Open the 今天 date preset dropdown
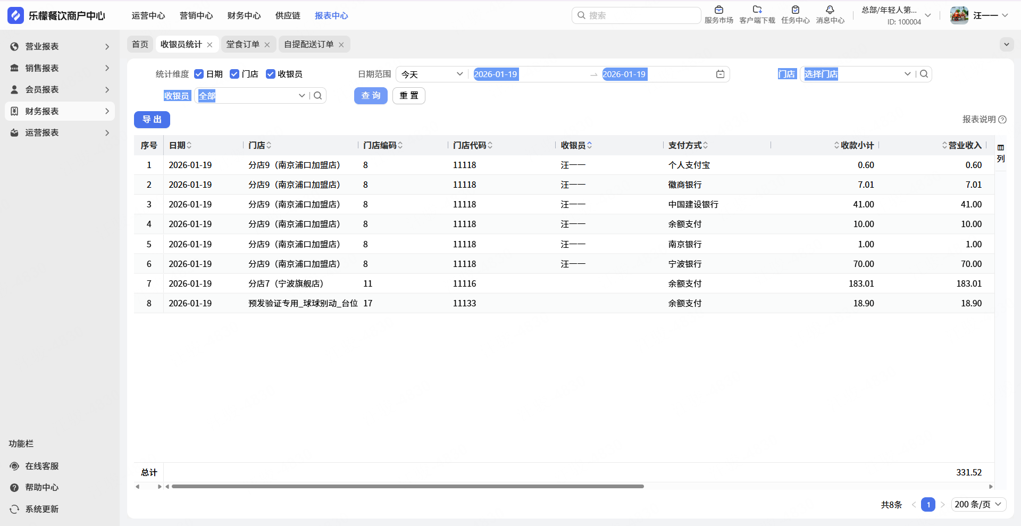 [x=432, y=74]
